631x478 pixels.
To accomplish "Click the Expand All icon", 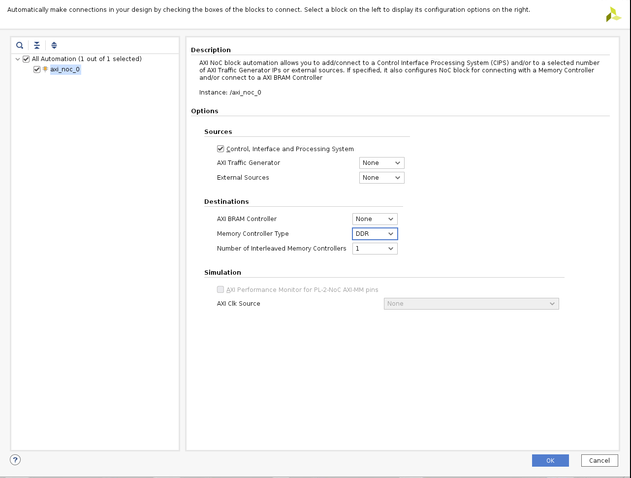I will coord(54,45).
